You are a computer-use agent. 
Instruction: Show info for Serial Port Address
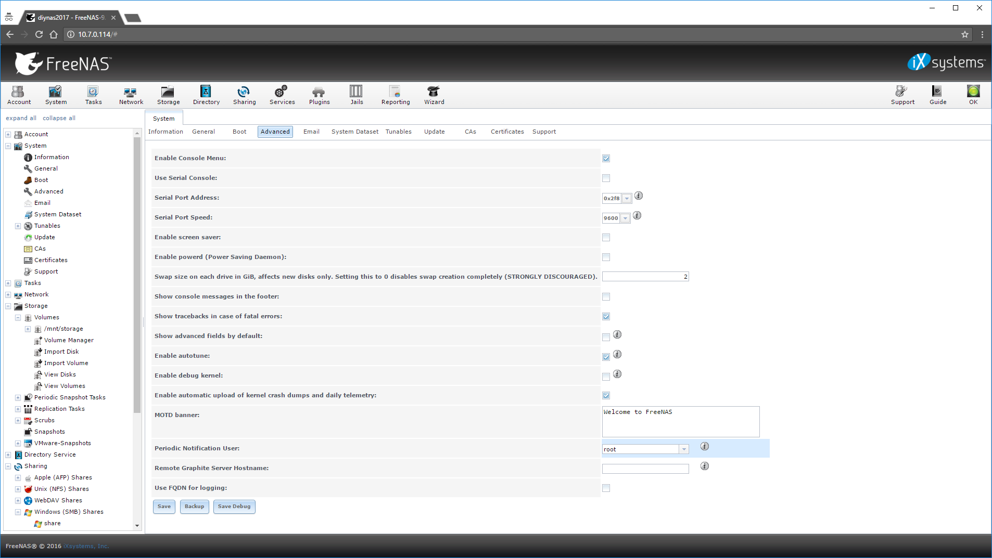(x=639, y=196)
